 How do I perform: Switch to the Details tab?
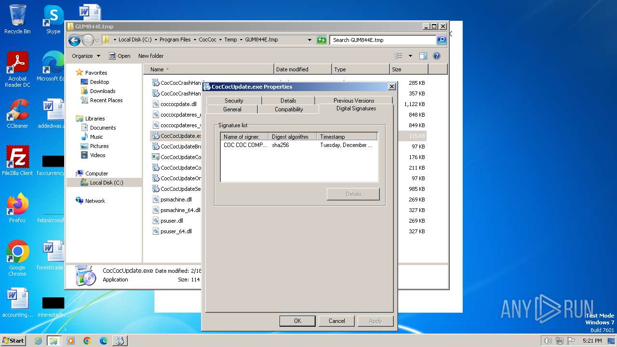tap(288, 100)
